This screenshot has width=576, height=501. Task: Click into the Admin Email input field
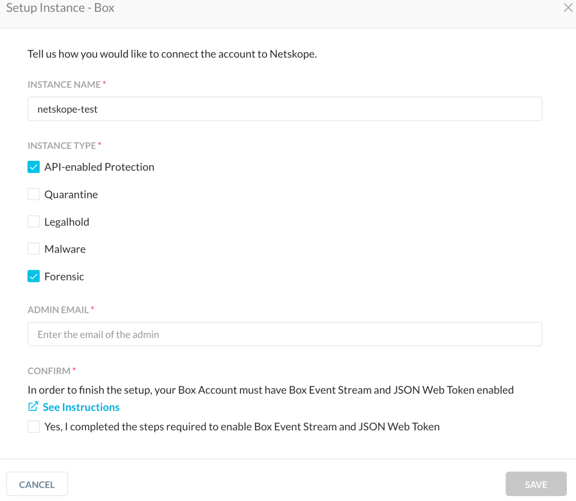[x=285, y=334]
